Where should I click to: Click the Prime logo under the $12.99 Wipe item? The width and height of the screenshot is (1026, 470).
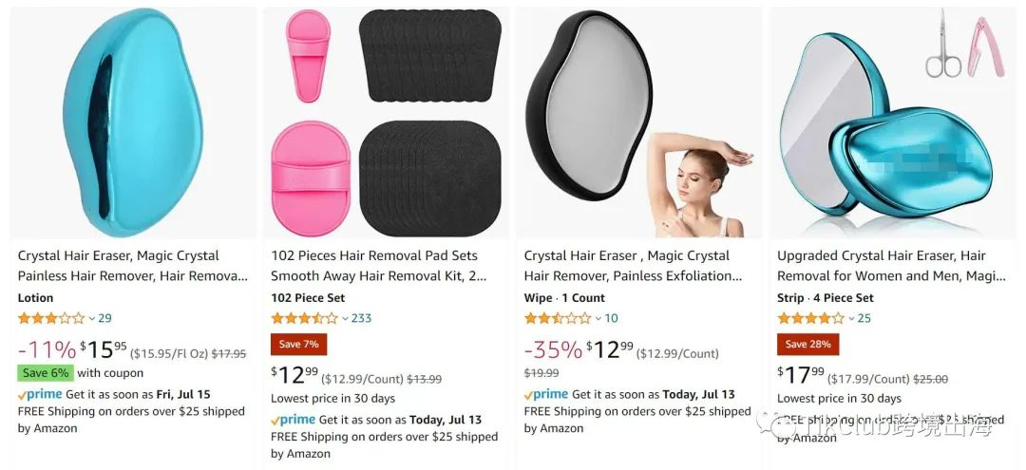pos(546,394)
